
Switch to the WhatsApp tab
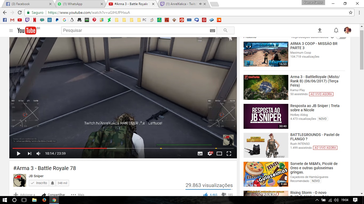click(x=80, y=4)
